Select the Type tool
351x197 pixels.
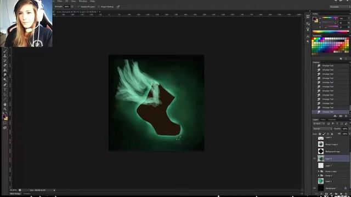pyautogui.click(x=5, y=90)
